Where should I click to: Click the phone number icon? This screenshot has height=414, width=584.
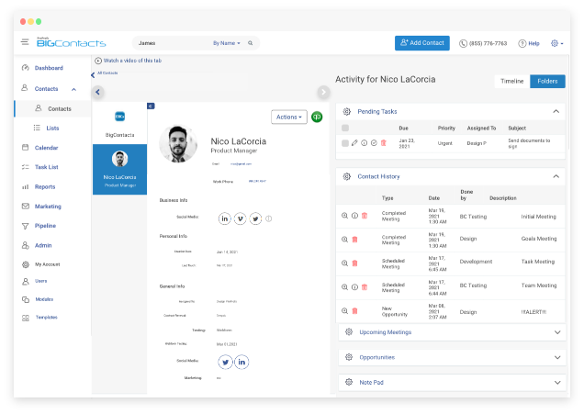(x=463, y=43)
